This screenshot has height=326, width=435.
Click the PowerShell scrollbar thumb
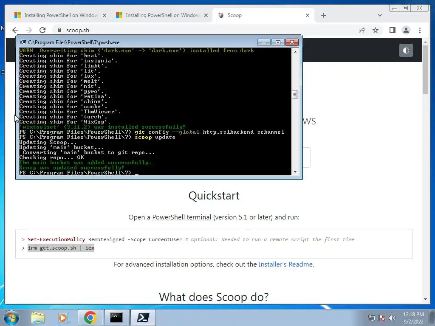tap(295, 95)
